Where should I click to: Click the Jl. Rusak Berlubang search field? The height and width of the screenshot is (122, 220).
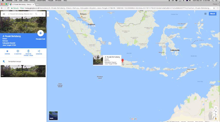(20, 14)
